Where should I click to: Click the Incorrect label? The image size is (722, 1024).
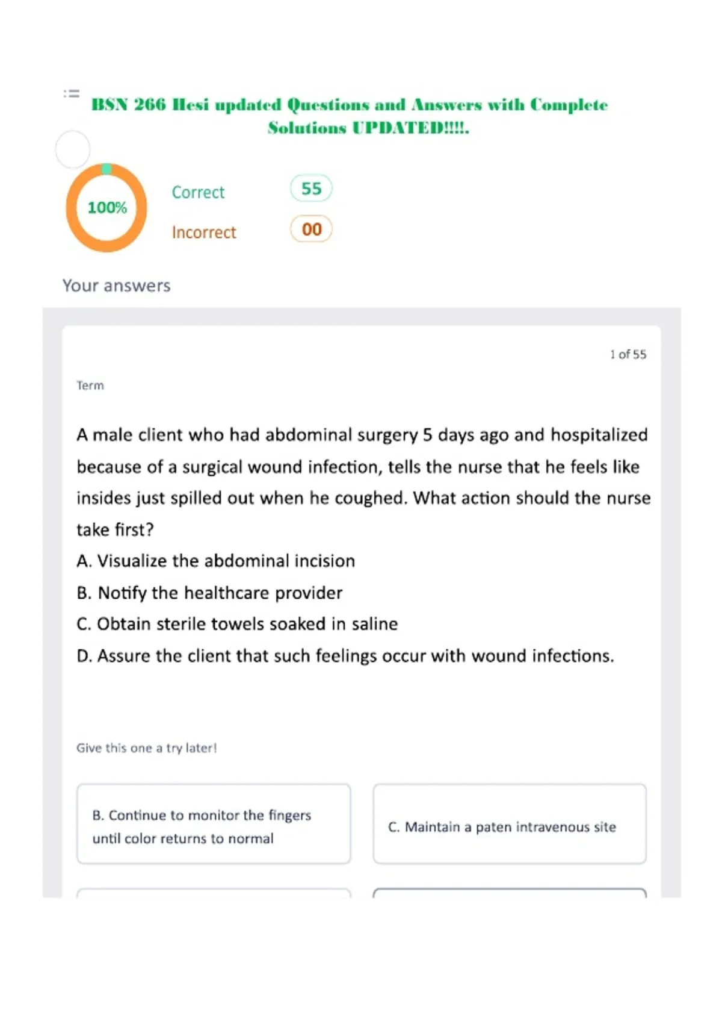click(204, 233)
